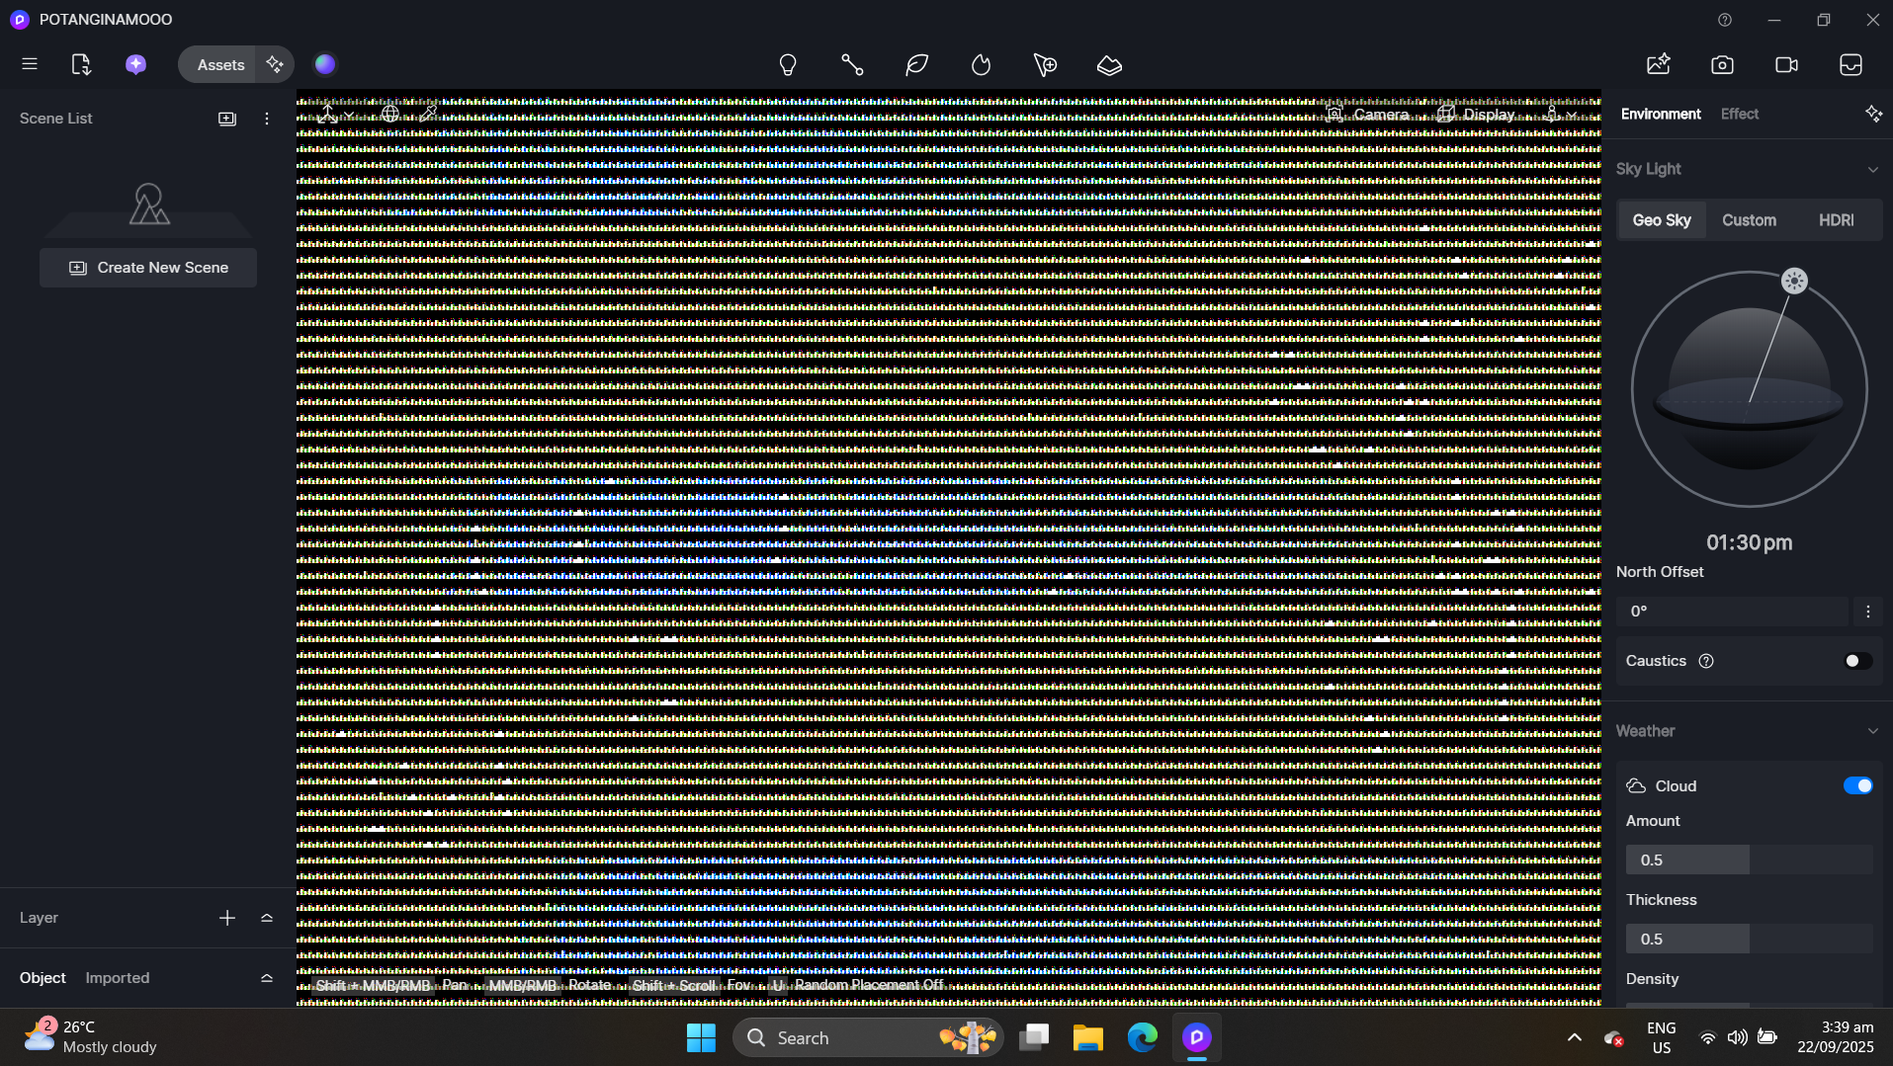Select the Scatter brush tool
Viewport: 1893px width, 1066px height.
pos(1045,64)
